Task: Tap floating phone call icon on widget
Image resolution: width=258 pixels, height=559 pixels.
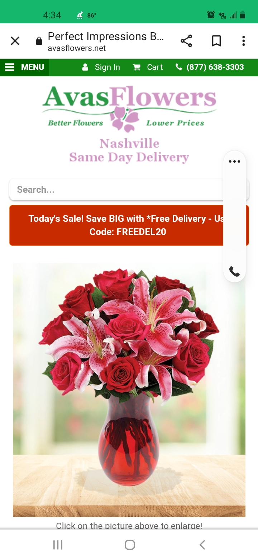Action: (234, 271)
